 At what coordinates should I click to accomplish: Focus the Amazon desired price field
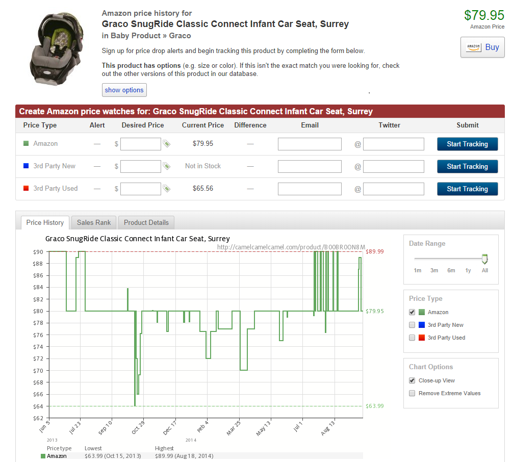click(141, 144)
